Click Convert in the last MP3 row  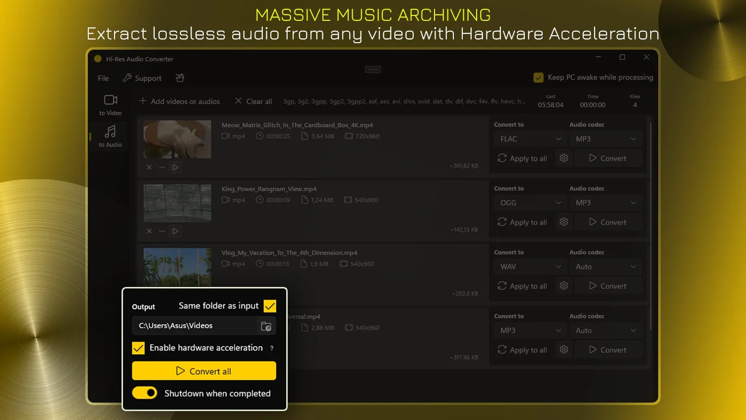point(608,350)
